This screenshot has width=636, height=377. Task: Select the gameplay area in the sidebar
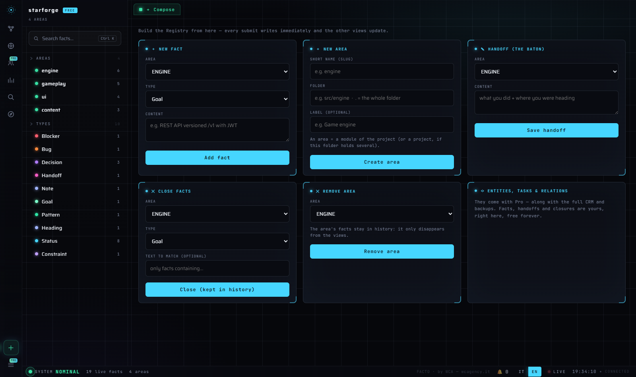click(x=75, y=84)
